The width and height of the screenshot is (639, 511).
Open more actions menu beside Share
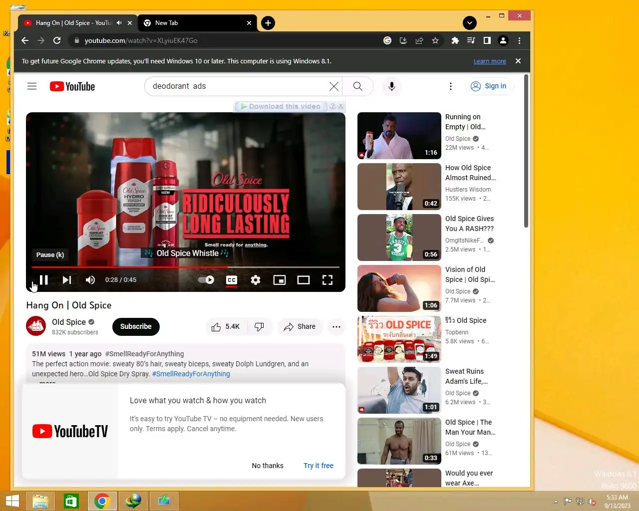click(x=336, y=327)
